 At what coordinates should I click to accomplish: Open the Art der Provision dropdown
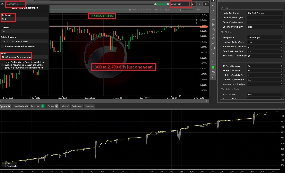click(x=25, y=42)
